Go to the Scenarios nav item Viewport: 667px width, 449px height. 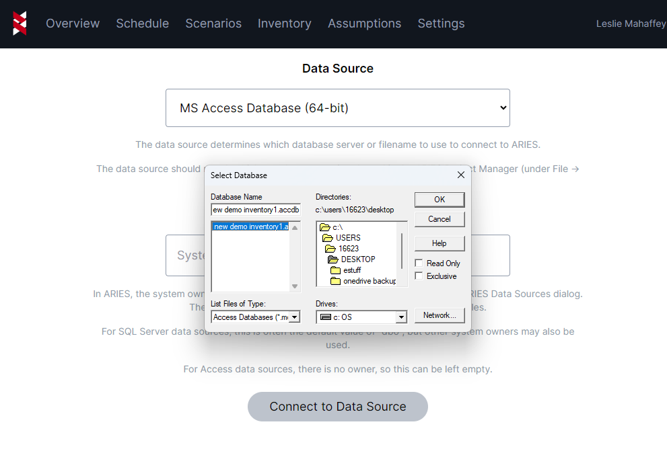click(x=213, y=24)
